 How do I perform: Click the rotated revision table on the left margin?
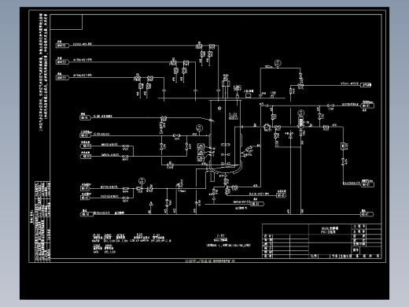point(42,221)
